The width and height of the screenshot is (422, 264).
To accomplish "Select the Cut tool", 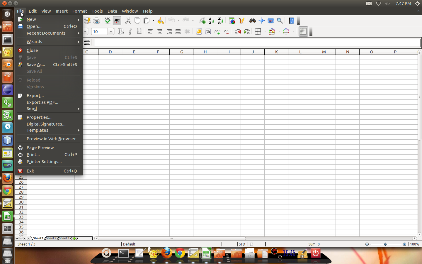I will (x=128, y=21).
